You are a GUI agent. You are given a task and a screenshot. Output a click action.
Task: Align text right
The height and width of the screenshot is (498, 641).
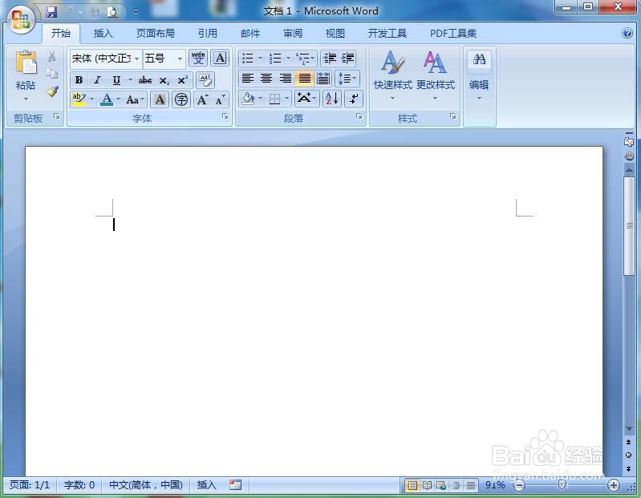click(286, 78)
